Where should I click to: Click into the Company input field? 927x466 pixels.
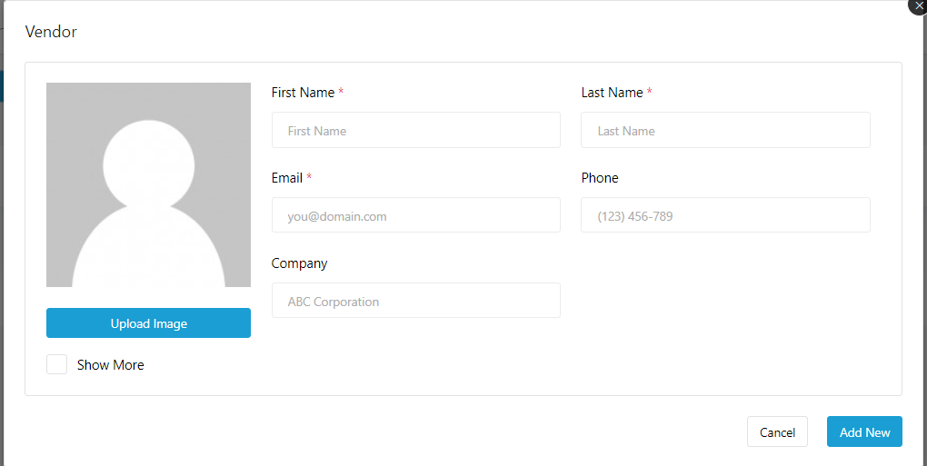[415, 302]
